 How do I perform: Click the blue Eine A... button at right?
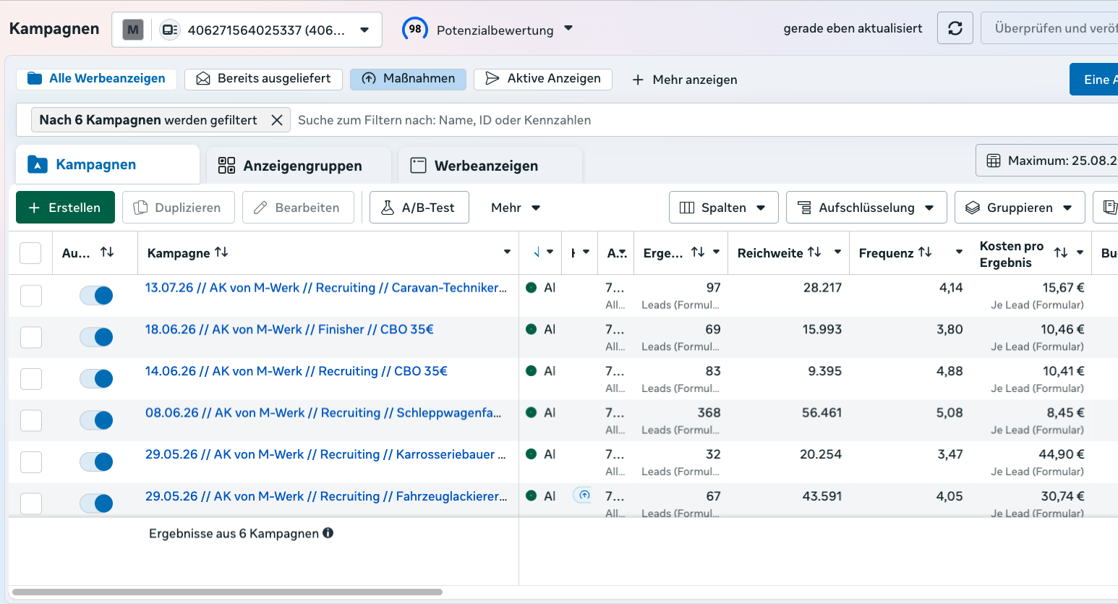(x=1093, y=80)
